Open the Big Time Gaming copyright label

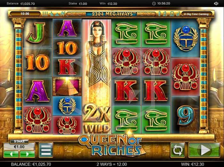196,14
